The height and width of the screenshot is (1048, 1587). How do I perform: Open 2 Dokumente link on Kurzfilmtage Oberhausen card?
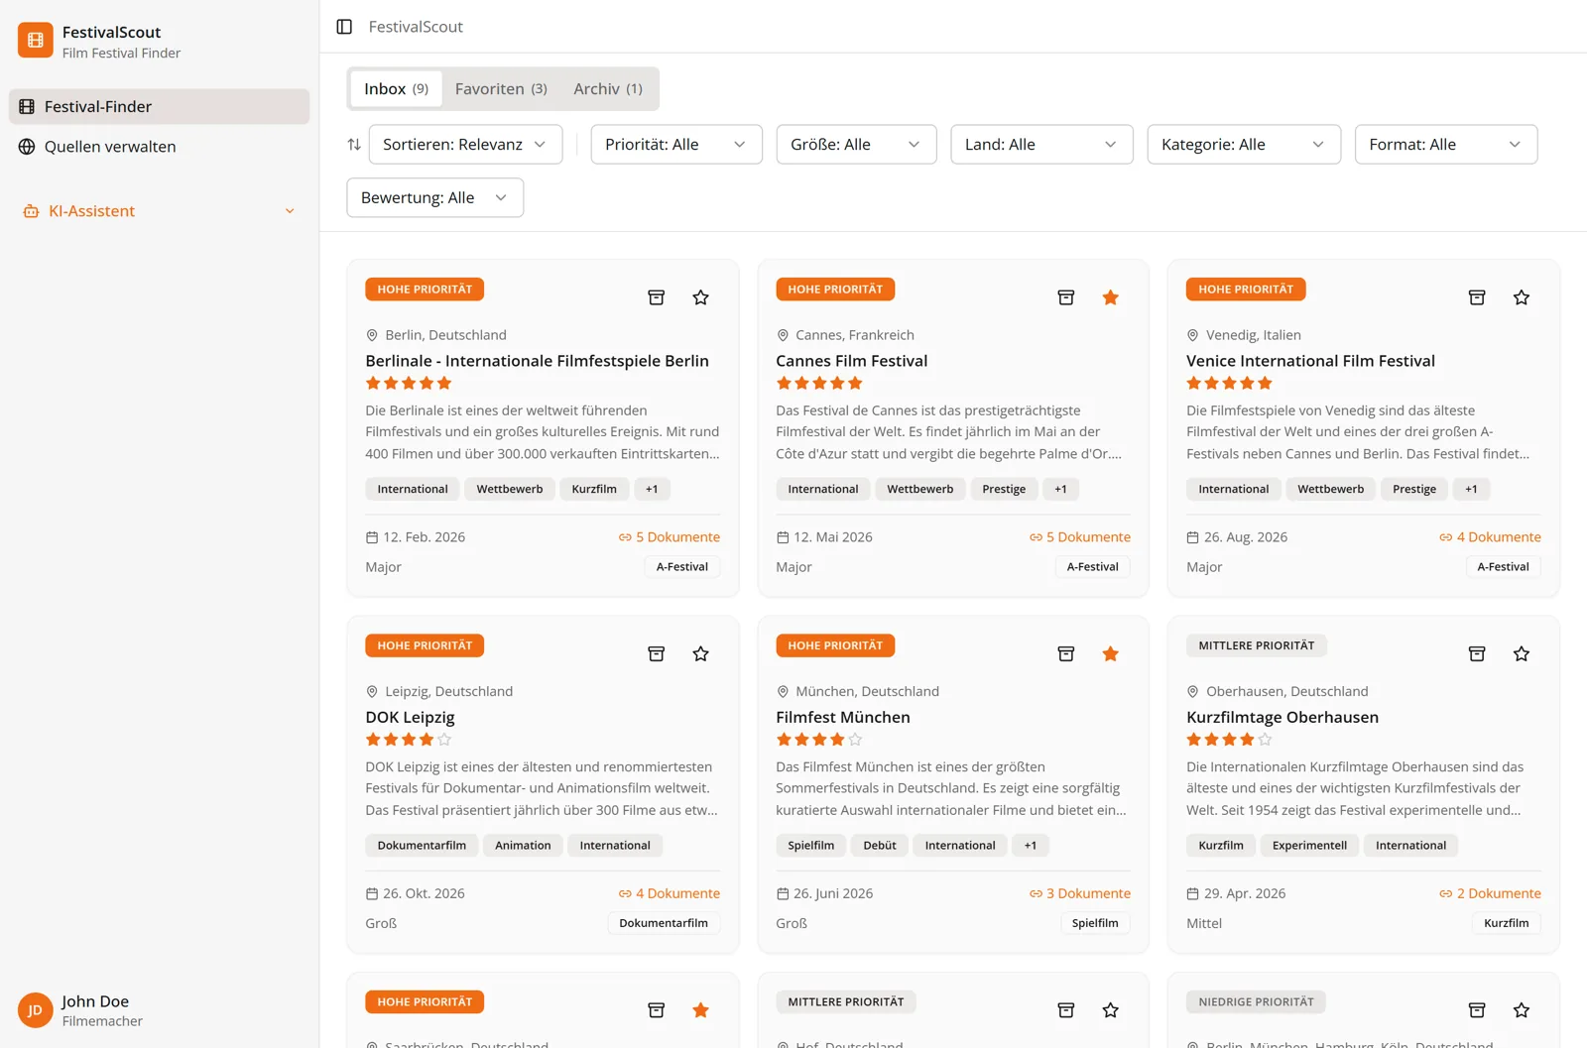1490,893
